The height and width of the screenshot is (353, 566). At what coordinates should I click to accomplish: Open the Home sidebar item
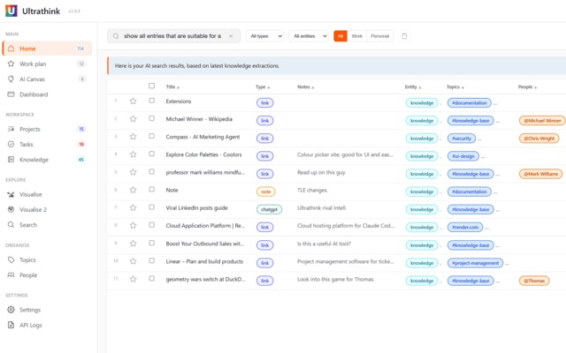[x=47, y=49]
